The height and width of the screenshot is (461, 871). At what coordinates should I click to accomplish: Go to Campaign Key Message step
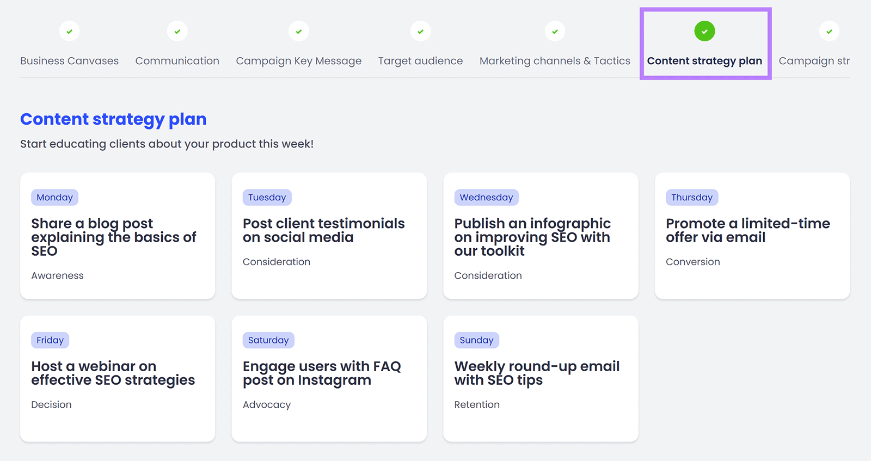coord(298,61)
